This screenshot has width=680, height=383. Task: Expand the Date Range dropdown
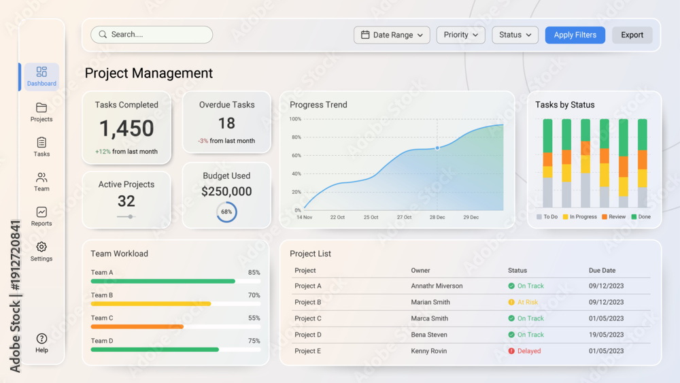392,35
